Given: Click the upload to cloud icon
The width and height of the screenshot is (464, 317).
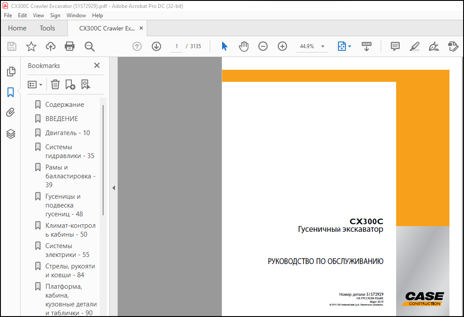Looking at the screenshot, I should click(x=51, y=46).
